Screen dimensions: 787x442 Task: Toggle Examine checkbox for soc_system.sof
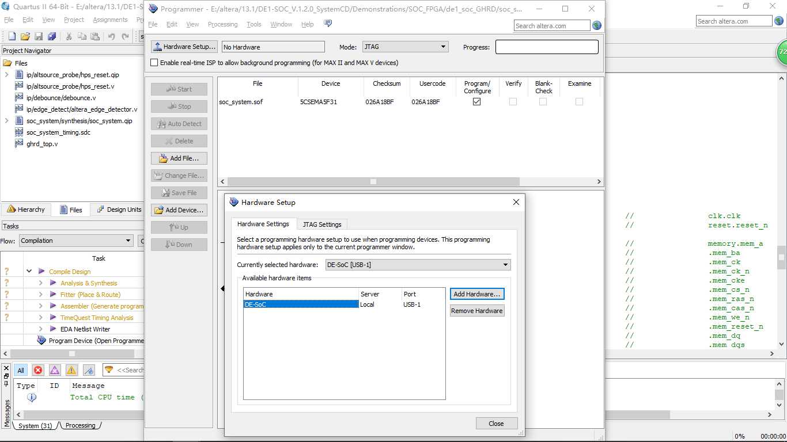pos(579,101)
